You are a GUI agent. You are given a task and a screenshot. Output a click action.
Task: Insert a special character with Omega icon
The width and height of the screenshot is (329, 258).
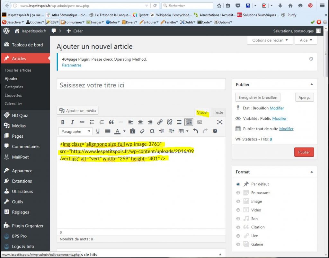pyautogui.click(x=152, y=131)
